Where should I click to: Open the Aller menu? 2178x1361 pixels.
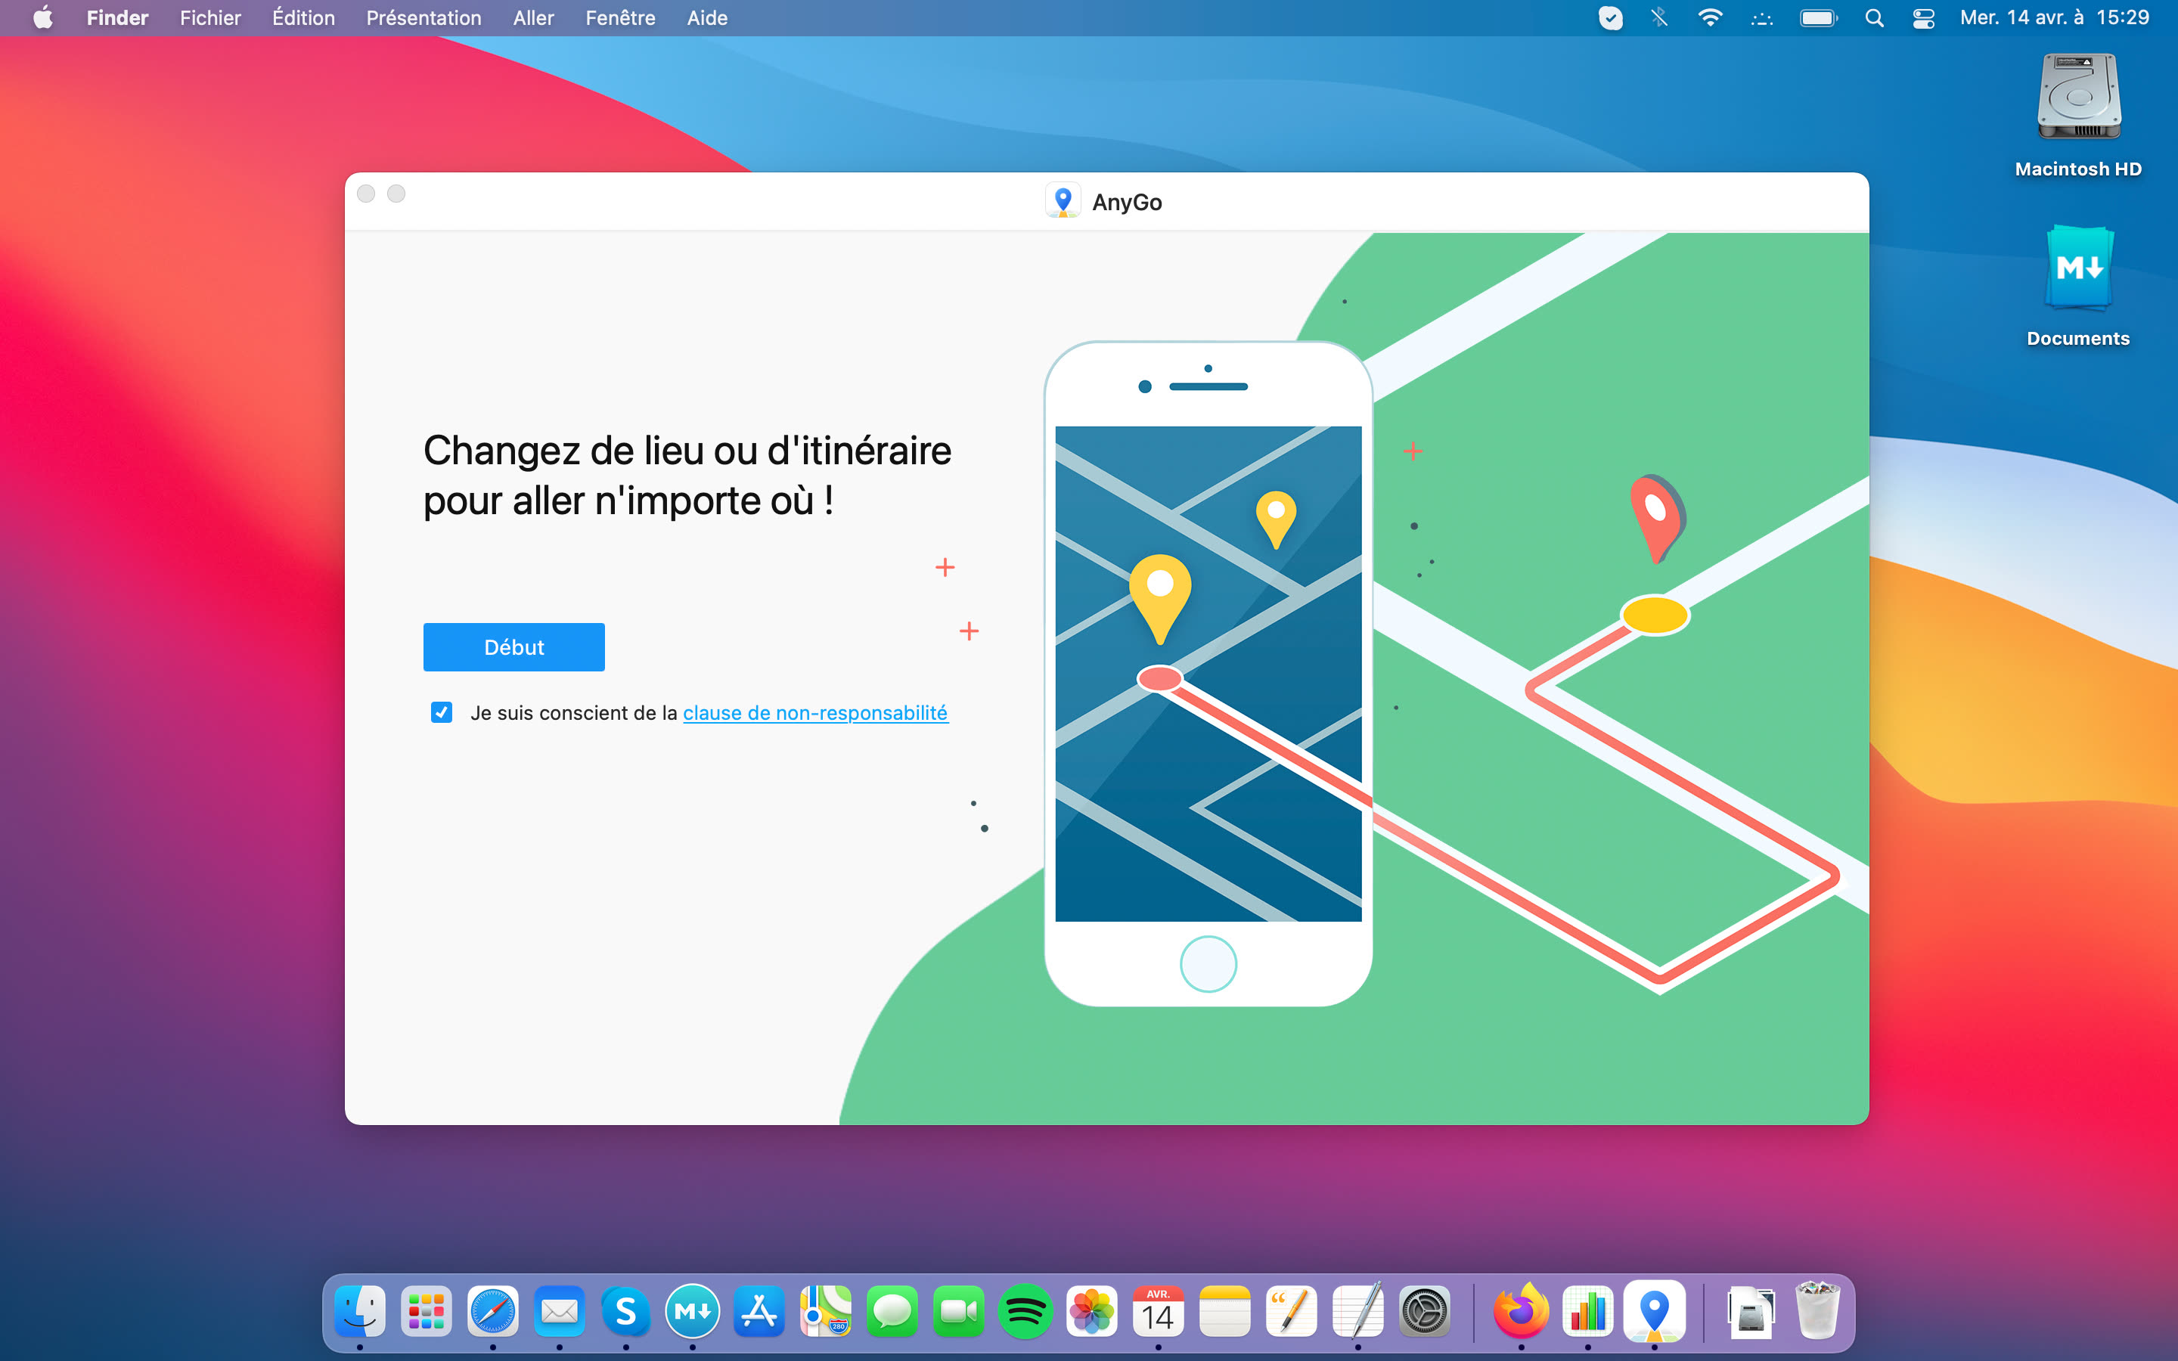(x=534, y=18)
